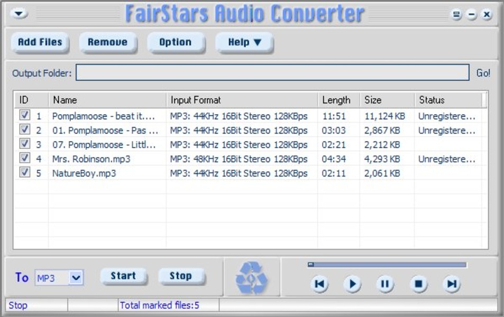Screen dimensions: 504x317
Task: Start the conversion
Action: point(123,276)
